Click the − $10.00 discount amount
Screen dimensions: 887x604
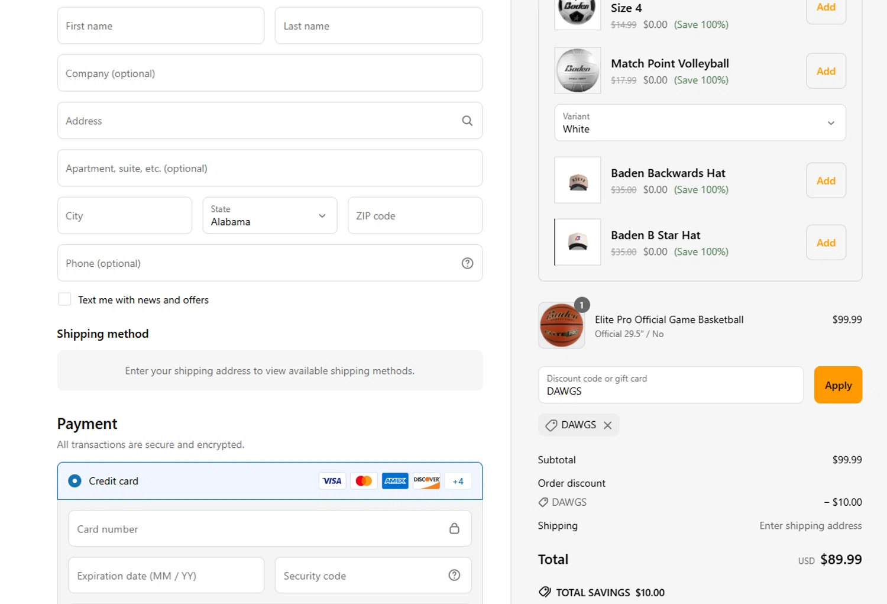point(843,502)
